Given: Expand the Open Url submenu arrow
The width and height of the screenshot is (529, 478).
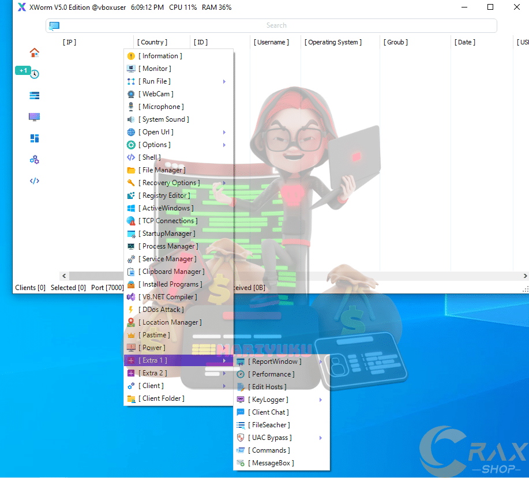Looking at the screenshot, I should pos(224,133).
